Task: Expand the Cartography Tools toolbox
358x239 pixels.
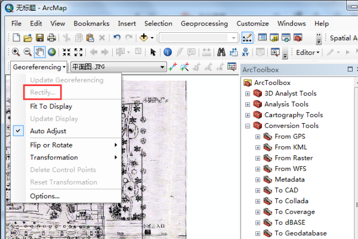Action: tap(248, 115)
